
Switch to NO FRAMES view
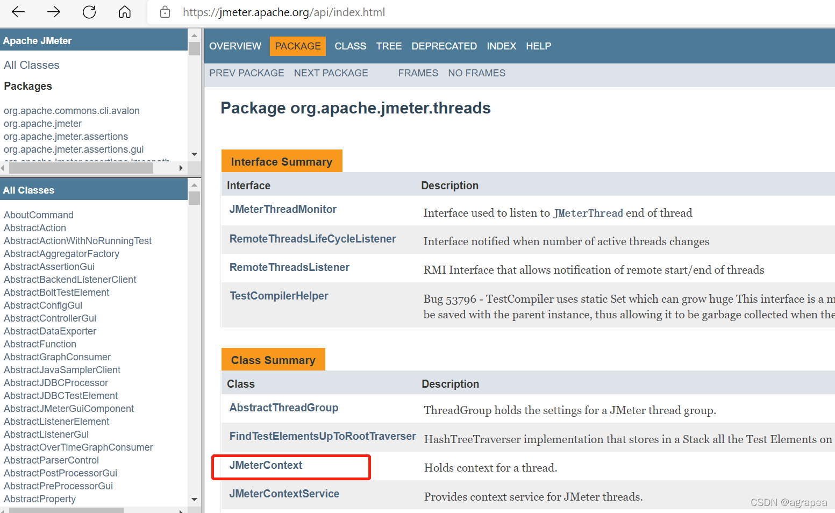pos(476,73)
